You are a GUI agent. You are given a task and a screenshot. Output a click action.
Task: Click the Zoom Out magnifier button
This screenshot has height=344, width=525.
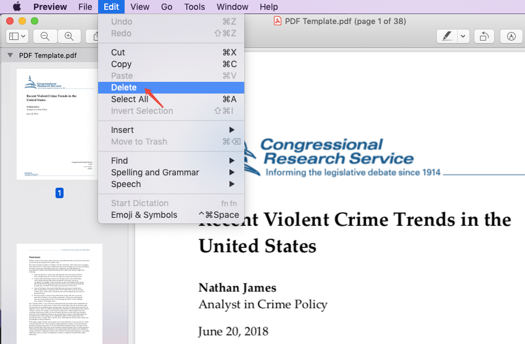pyautogui.click(x=45, y=36)
